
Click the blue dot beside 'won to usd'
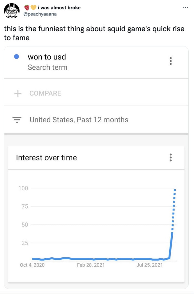17,56
